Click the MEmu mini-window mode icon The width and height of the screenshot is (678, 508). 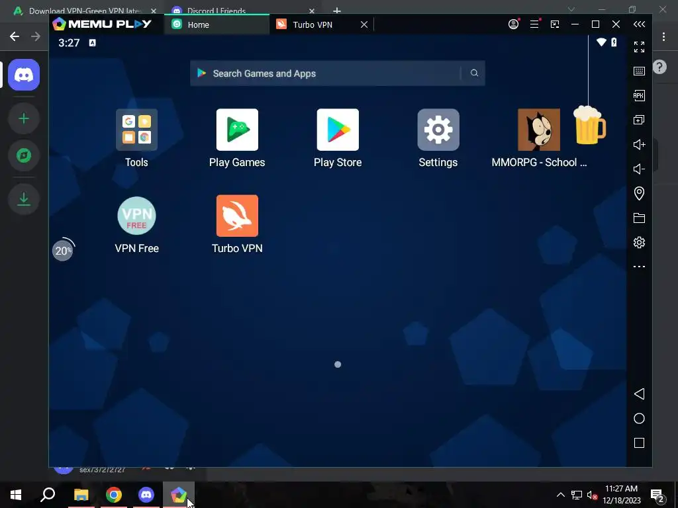(555, 24)
